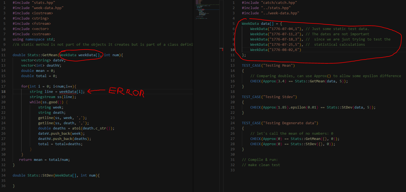Image resolution: width=406 pixels, height=192 pixels.
Task: Select line number 10 in right editor
Action: (233, 50)
